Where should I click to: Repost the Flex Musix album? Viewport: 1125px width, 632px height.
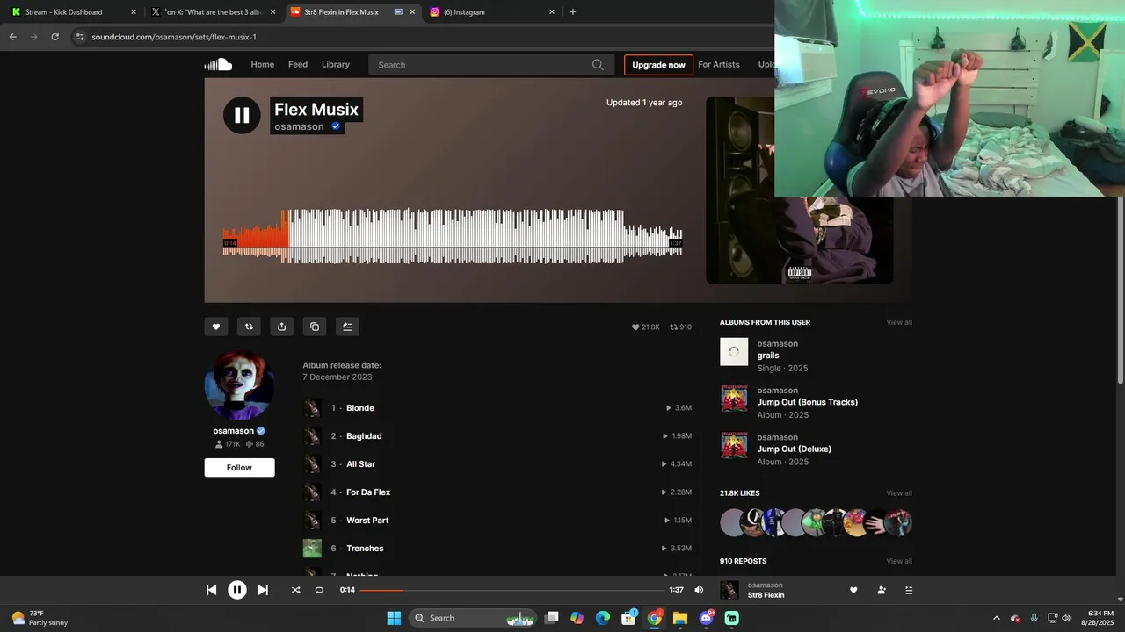(x=249, y=327)
